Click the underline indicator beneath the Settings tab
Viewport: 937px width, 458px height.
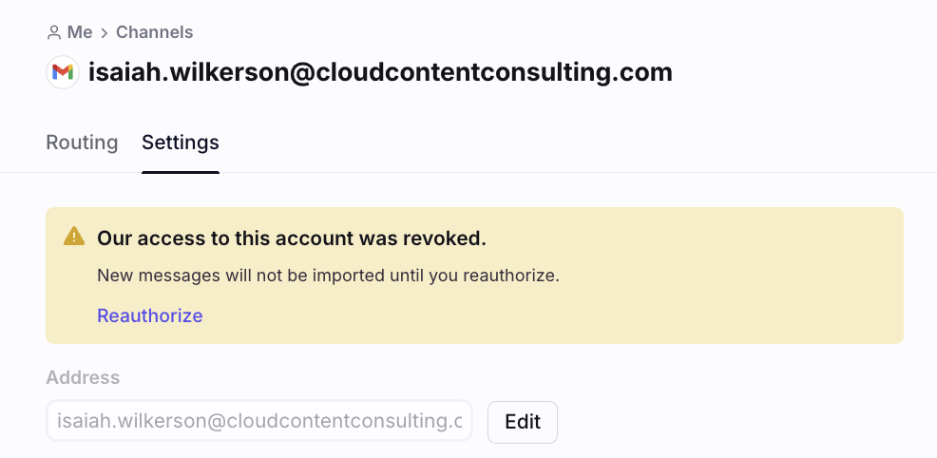[x=181, y=173]
